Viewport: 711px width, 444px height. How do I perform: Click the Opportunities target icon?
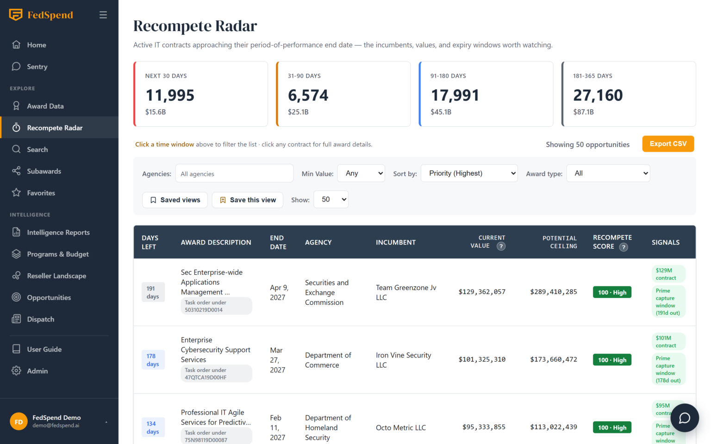[x=16, y=297]
